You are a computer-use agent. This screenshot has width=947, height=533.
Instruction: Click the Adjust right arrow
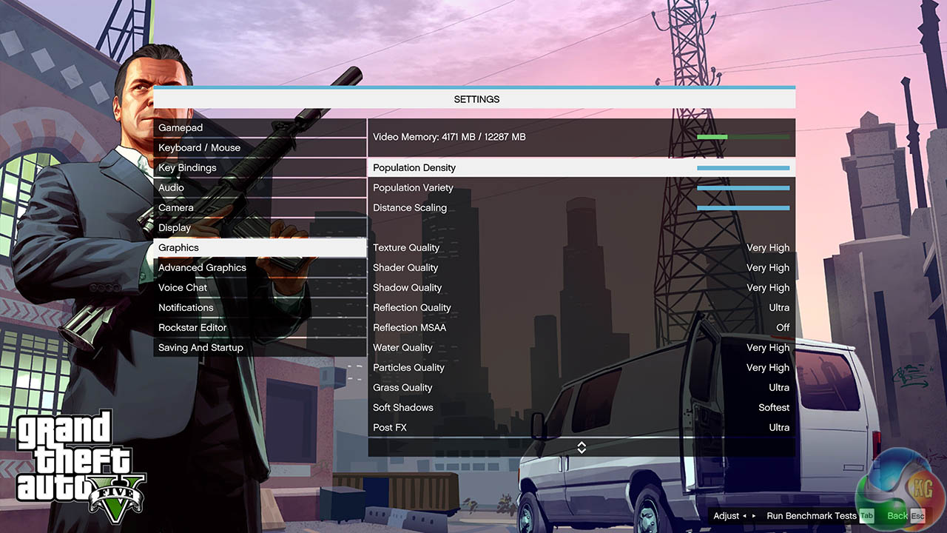pos(754,516)
